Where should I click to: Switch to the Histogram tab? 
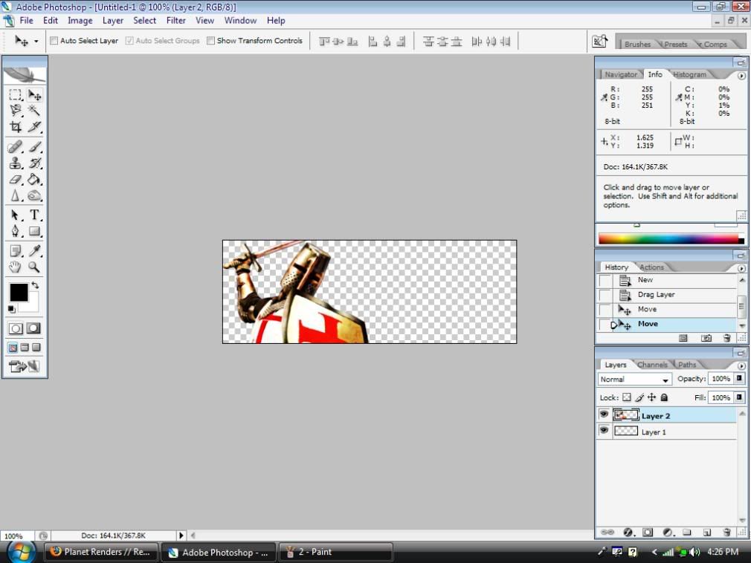(689, 74)
